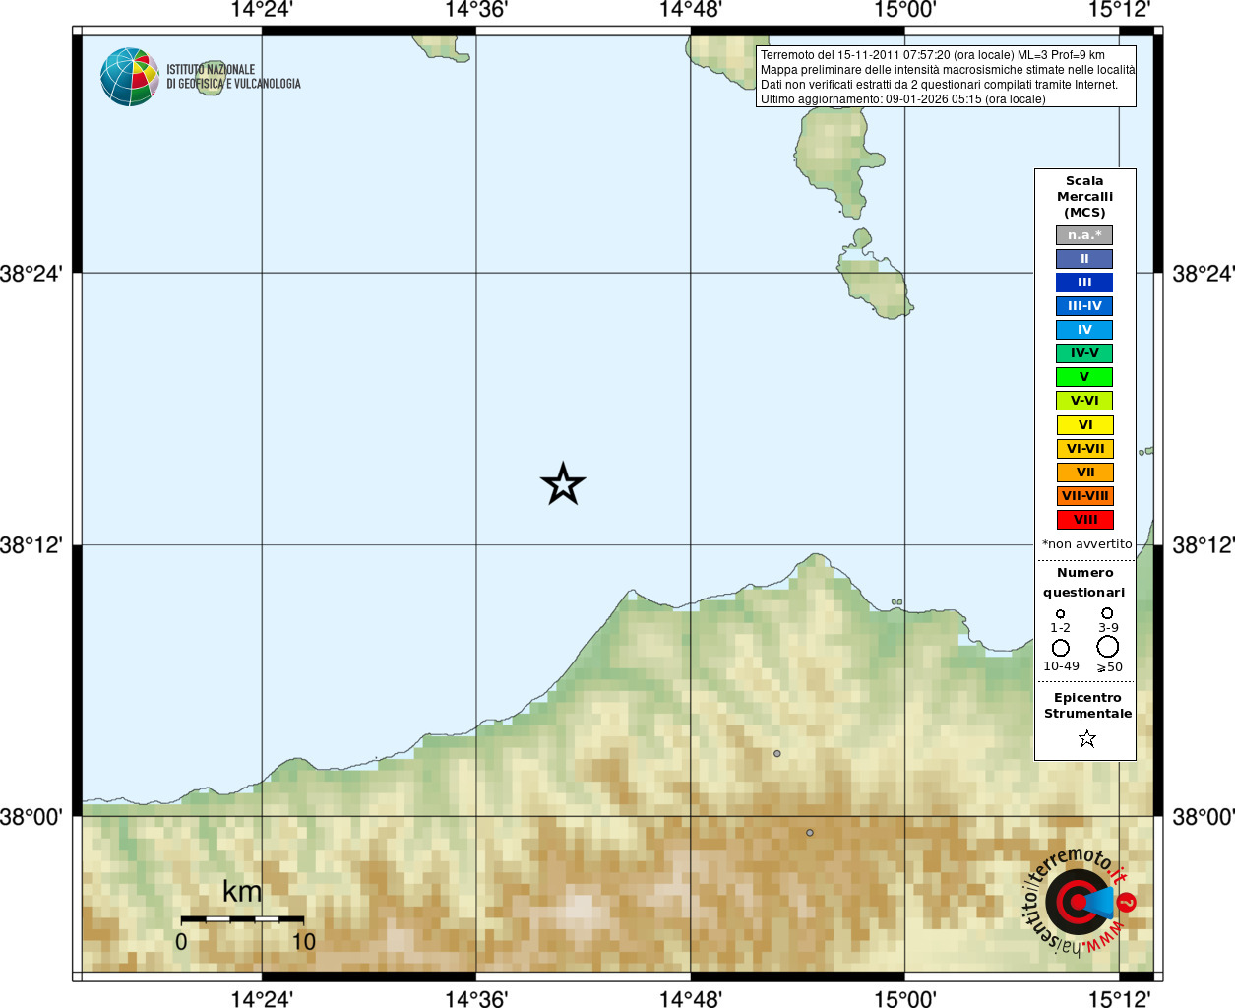Click the 10-49 questionnaires circle symbol
This screenshot has height=1008, width=1235.
point(1061,648)
